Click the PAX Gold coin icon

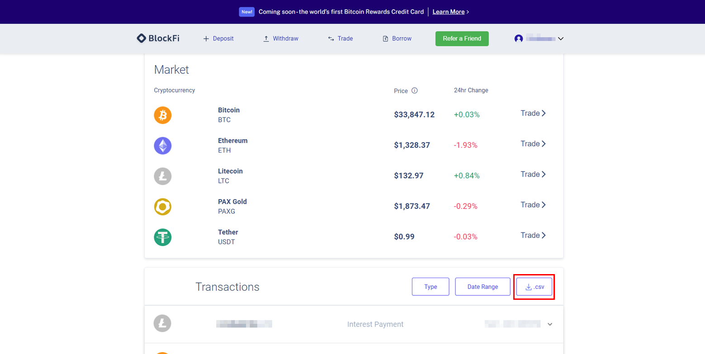pyautogui.click(x=163, y=206)
